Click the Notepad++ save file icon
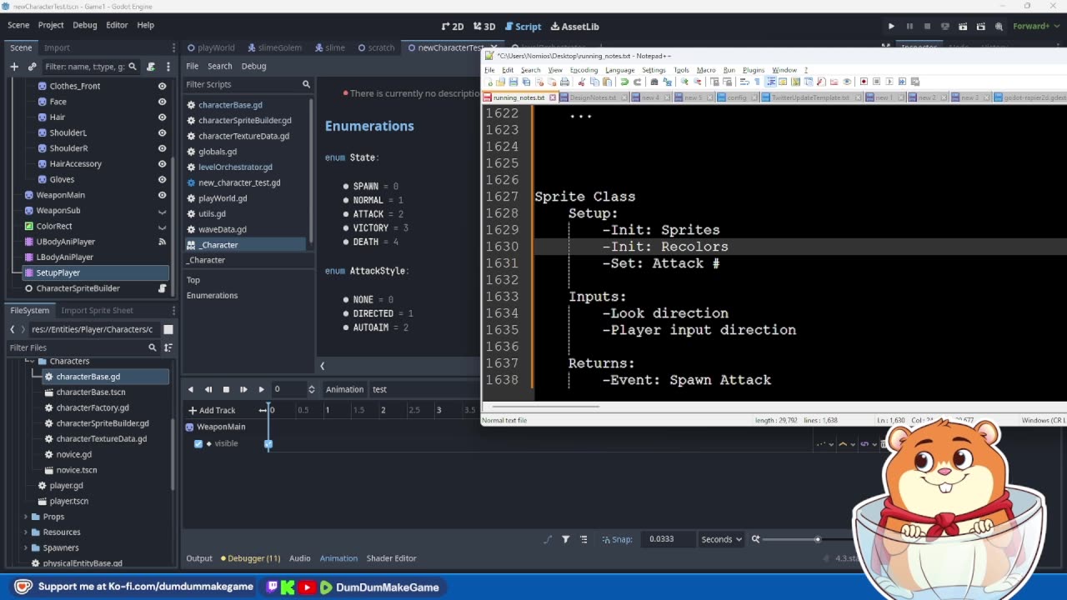Viewport: 1067px width, 600px height. point(513,82)
